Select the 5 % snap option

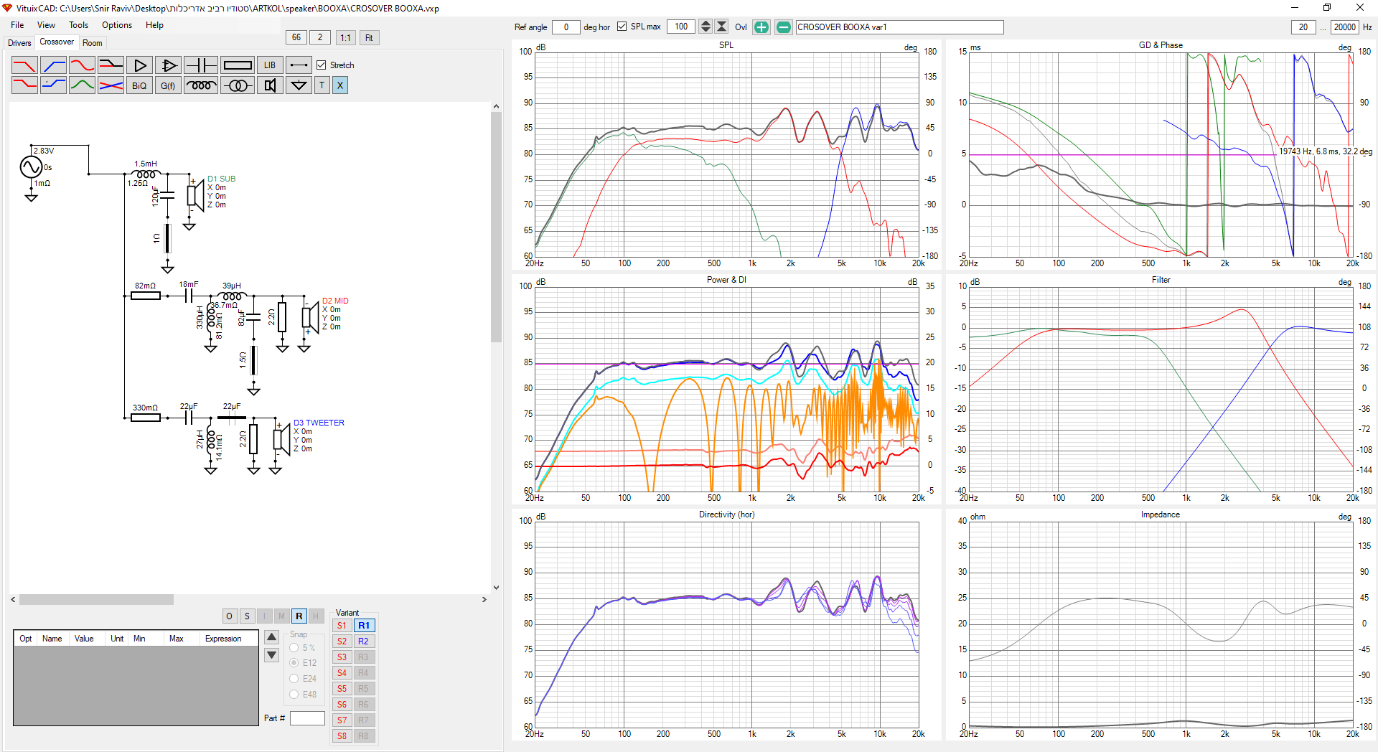click(x=294, y=648)
